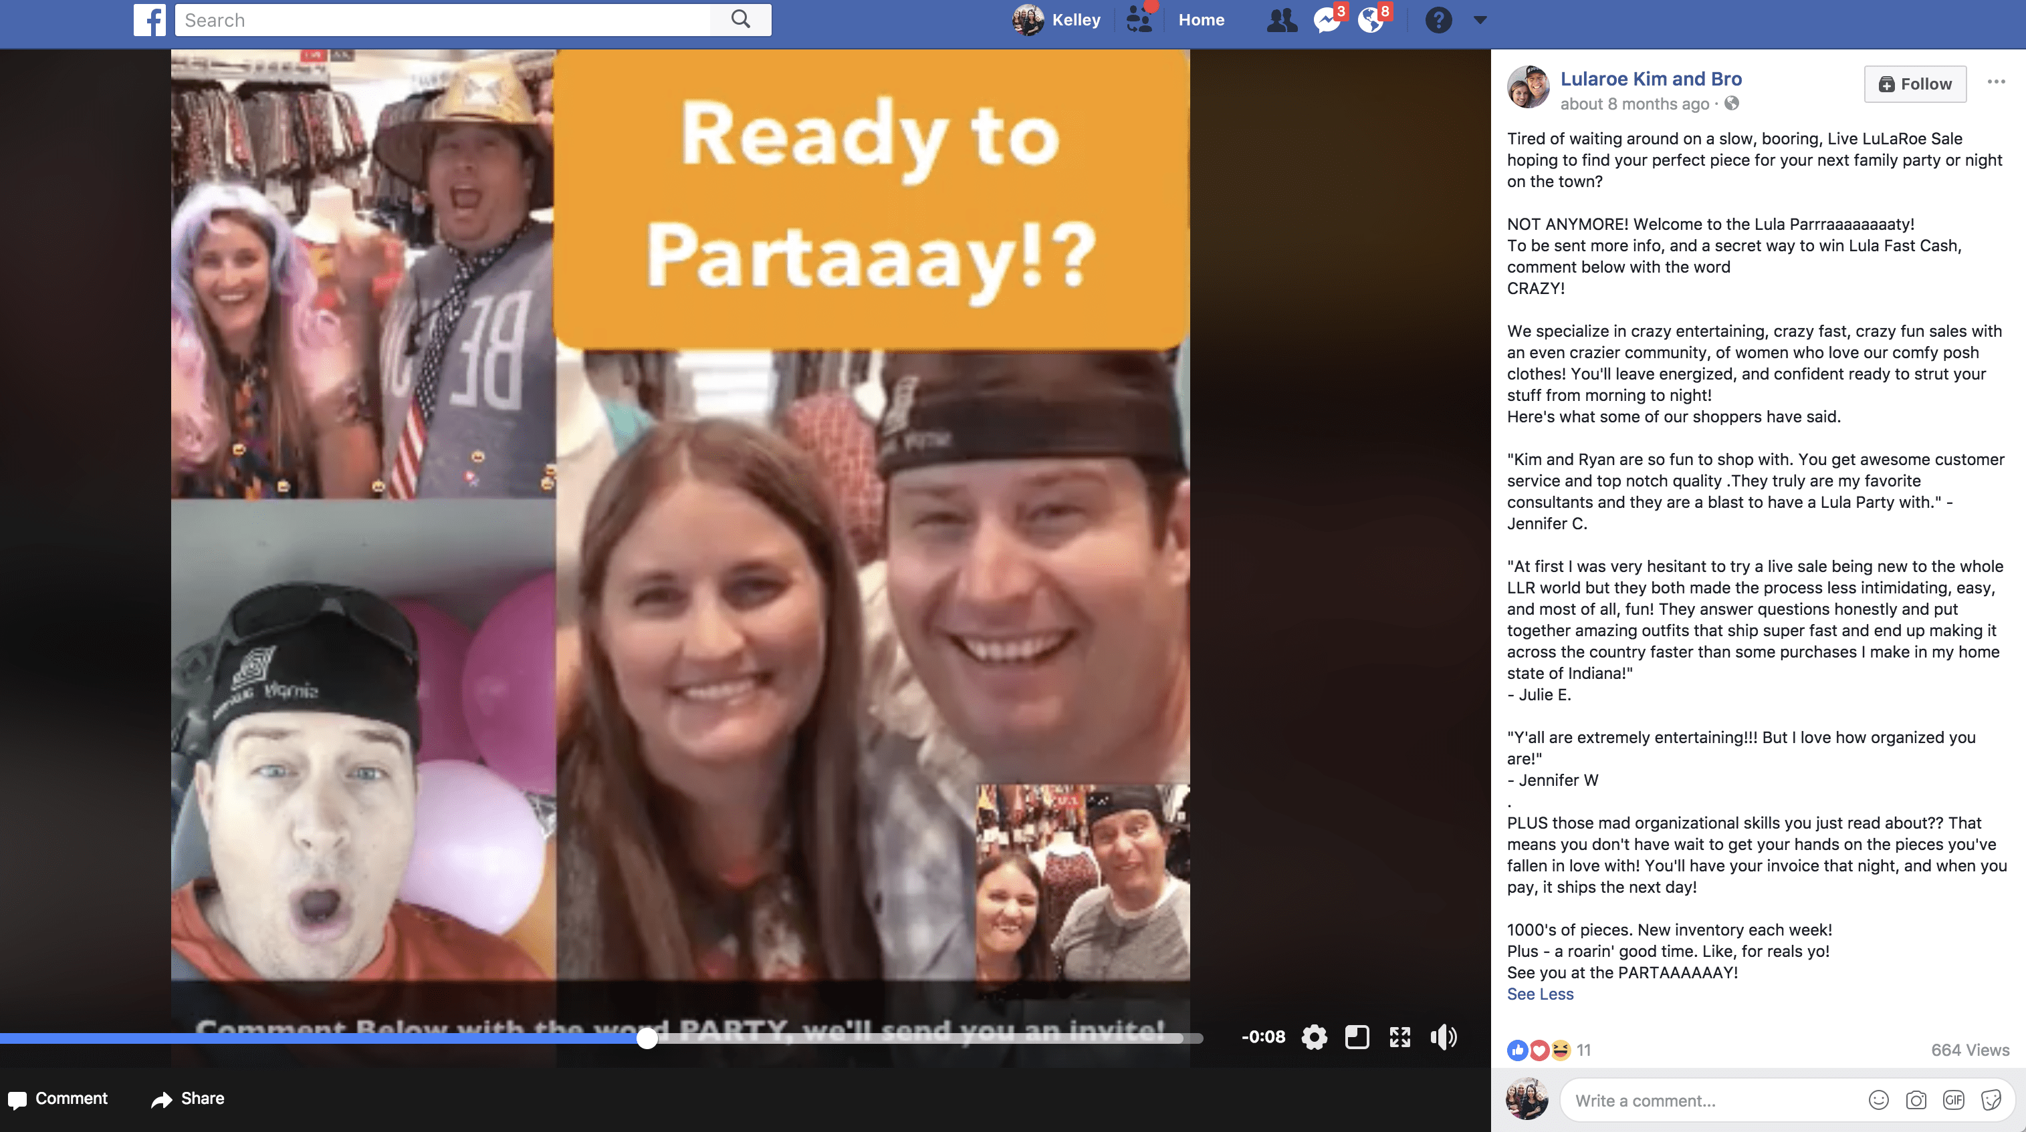Click the commenter profile picture

pyautogui.click(x=1527, y=1099)
